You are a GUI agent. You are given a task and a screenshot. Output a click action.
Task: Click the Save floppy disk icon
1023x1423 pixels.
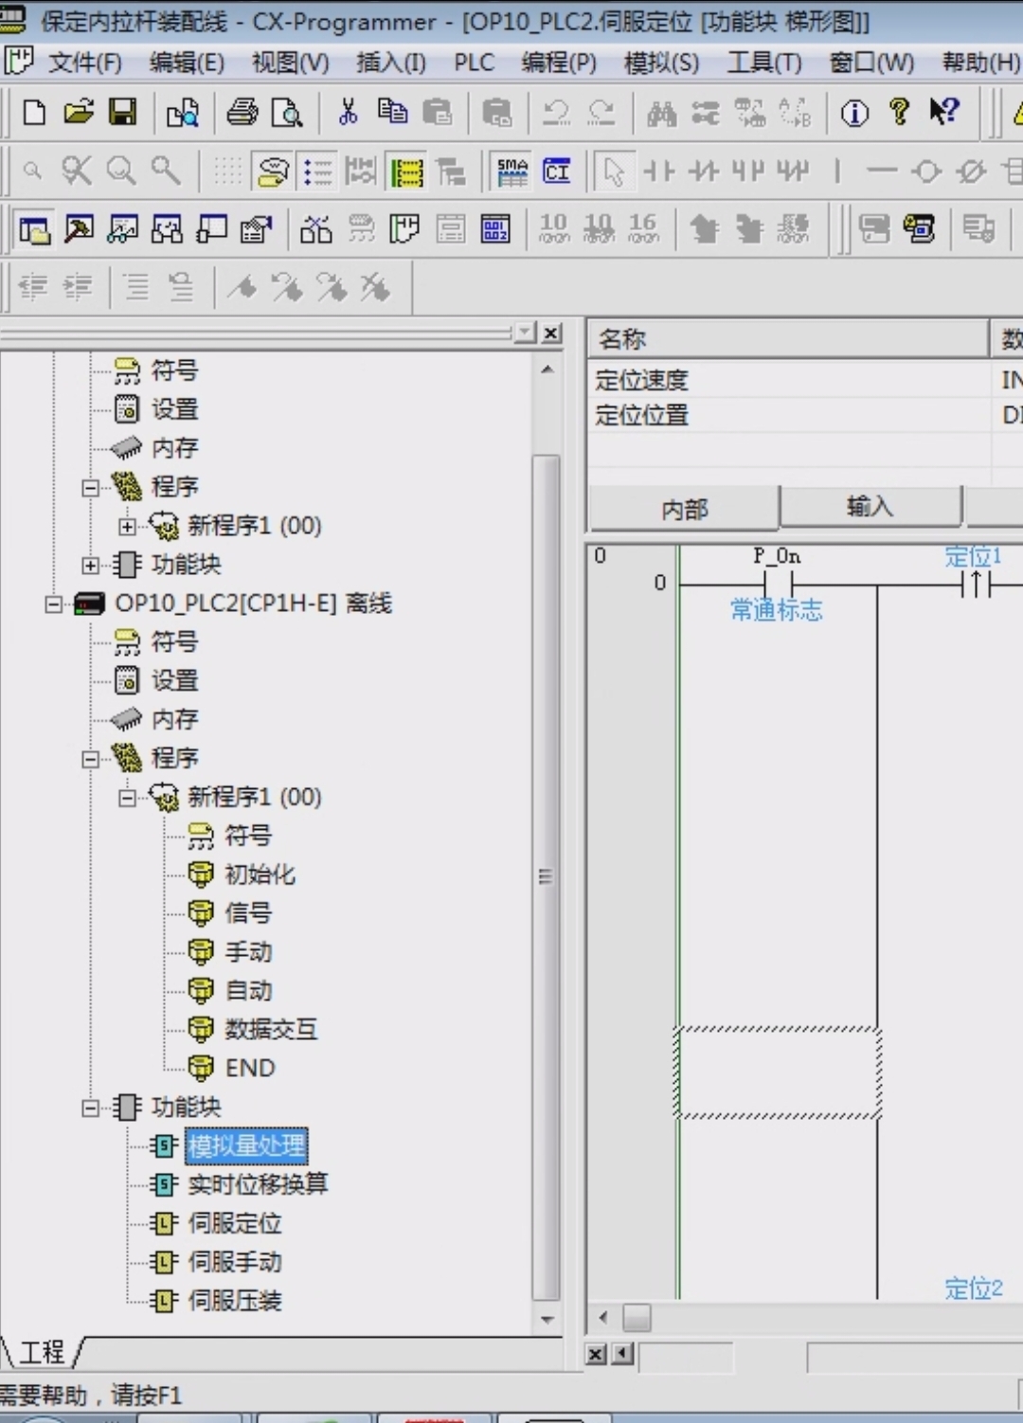122,113
